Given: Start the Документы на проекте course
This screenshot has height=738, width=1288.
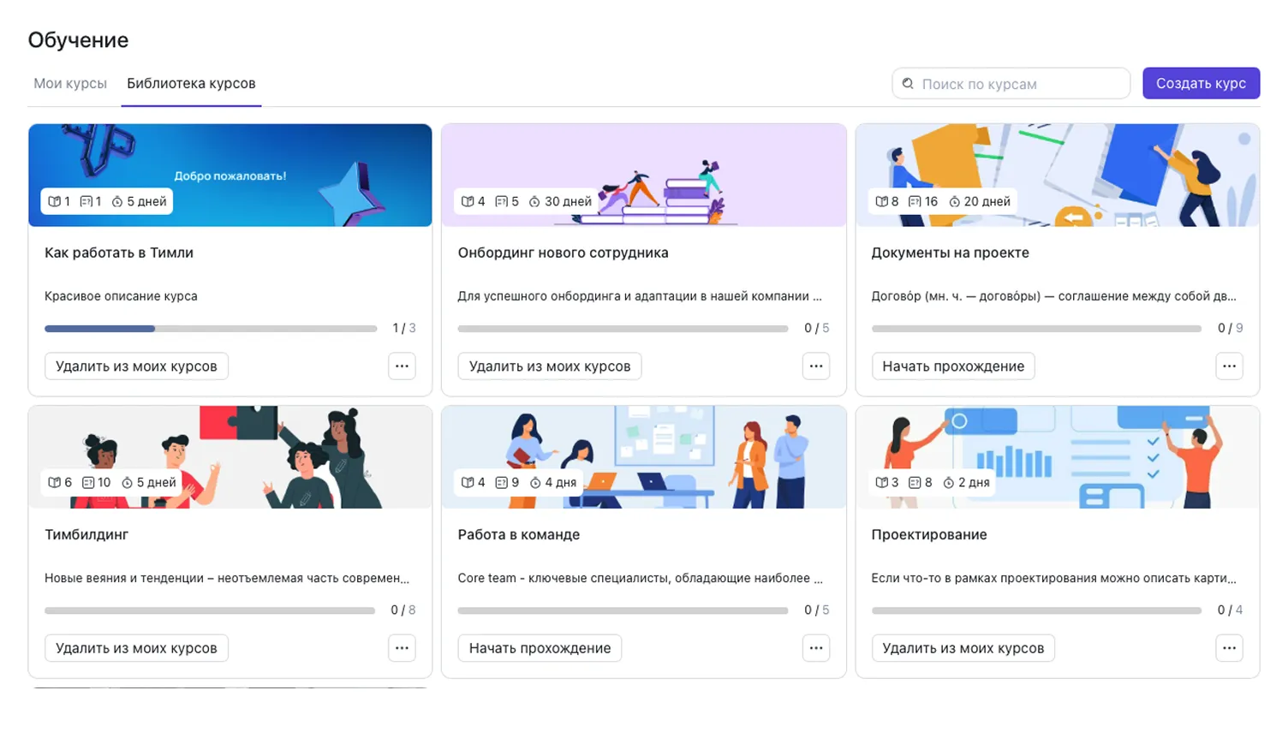Looking at the screenshot, I should coord(952,366).
